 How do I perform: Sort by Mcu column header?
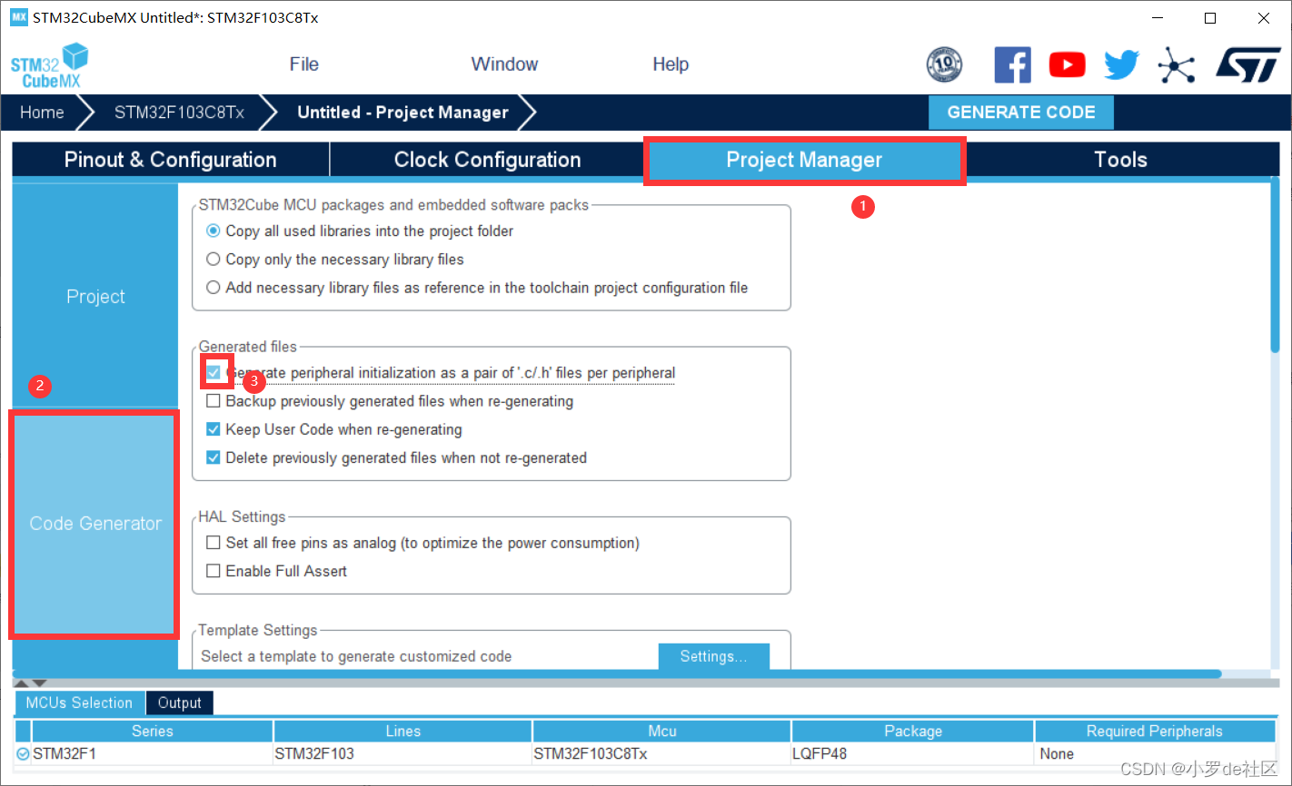click(x=661, y=731)
